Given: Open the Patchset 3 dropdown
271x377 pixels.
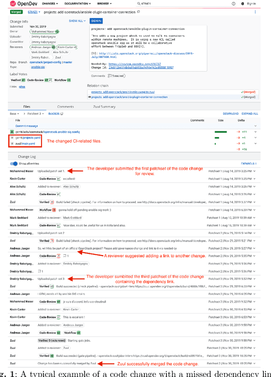Looking at the screenshot, I should pyautogui.click(x=36, y=114).
